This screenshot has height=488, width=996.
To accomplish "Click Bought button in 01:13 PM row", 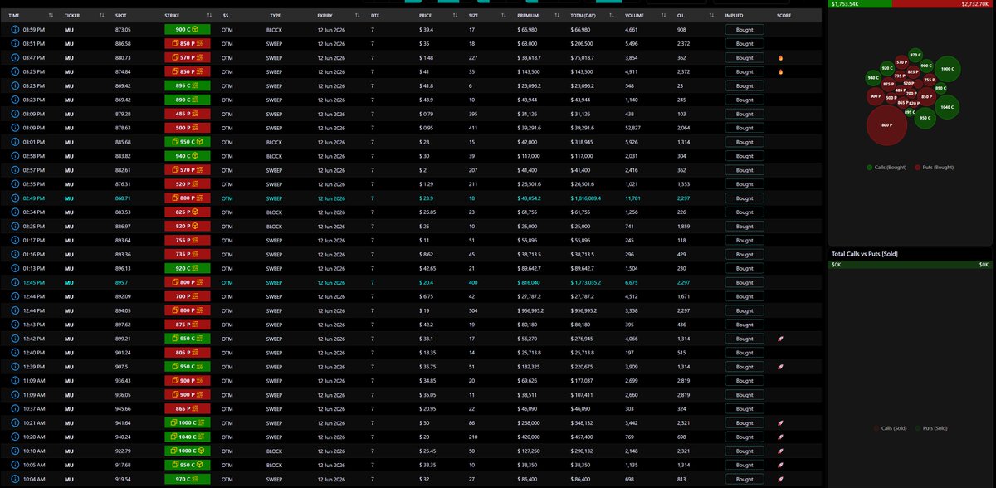I will click(745, 269).
